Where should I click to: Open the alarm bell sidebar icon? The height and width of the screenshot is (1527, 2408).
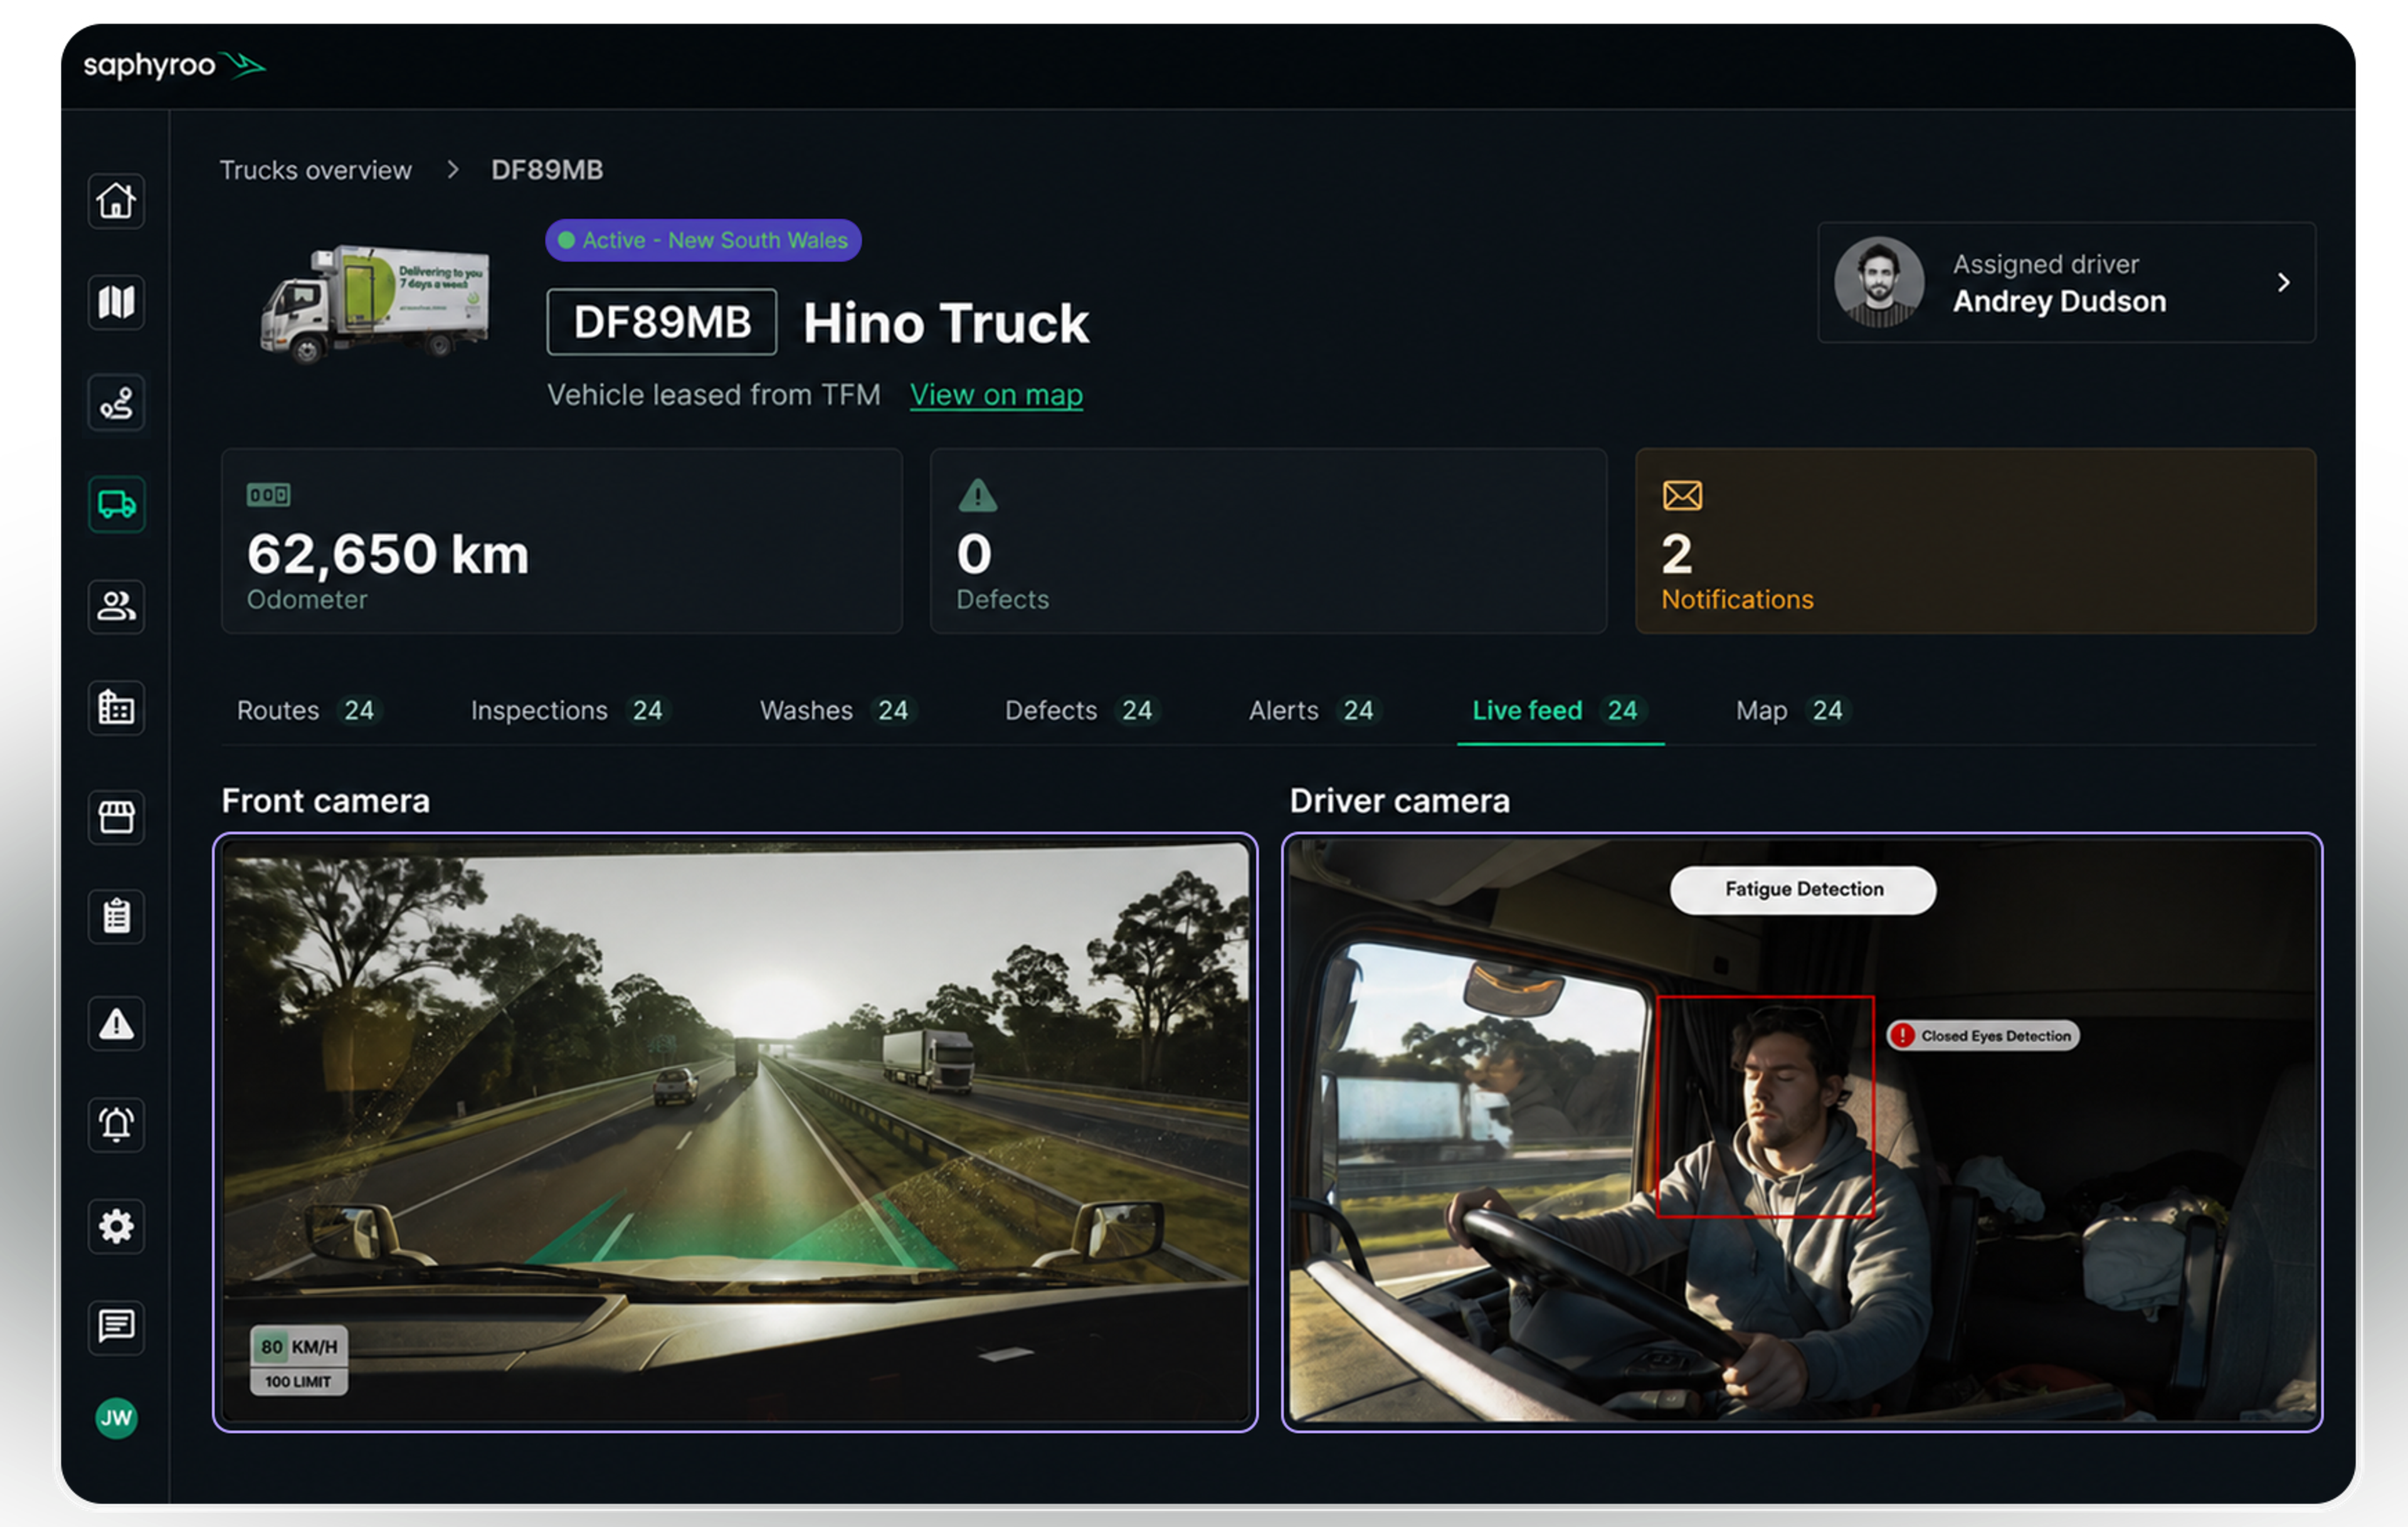point(116,1124)
